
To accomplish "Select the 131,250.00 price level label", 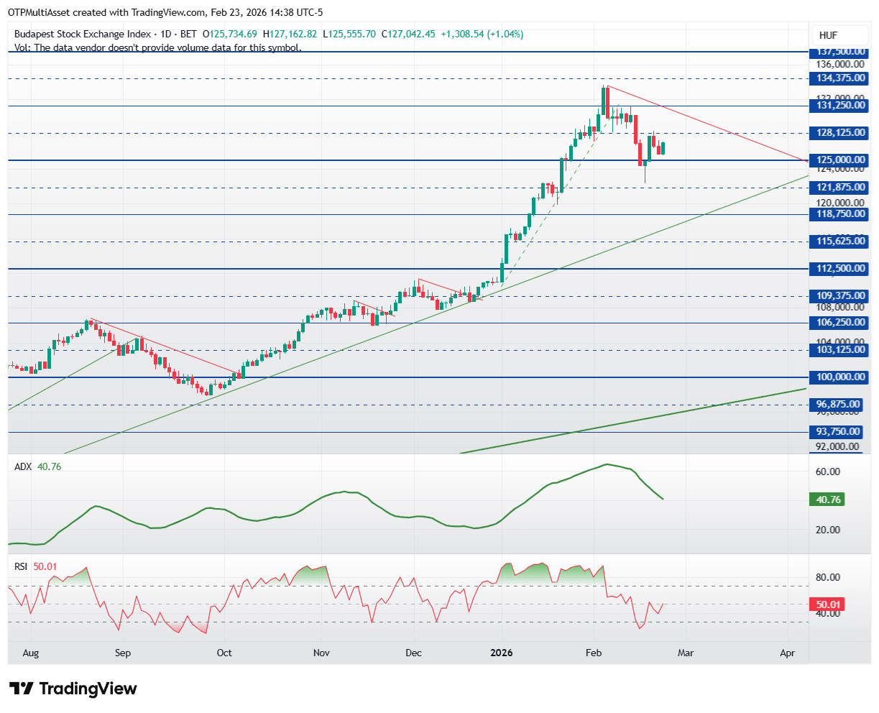I will pos(839,106).
